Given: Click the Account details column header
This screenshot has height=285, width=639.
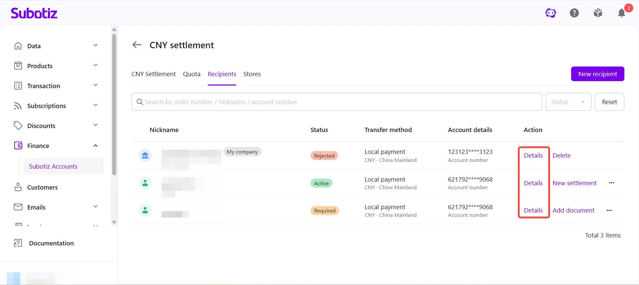Looking at the screenshot, I should coord(470,130).
